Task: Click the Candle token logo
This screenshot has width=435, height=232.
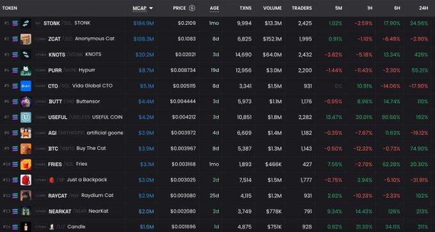Action: pyautogui.click(x=26, y=227)
